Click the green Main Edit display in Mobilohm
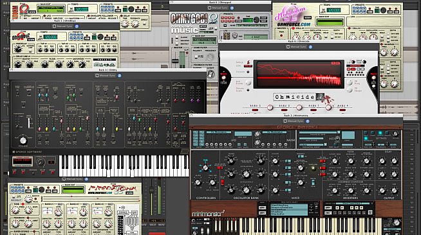The image size is (421, 235). click(x=330, y=22)
